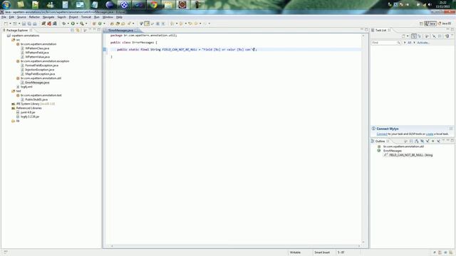Open the New Task dropdown in Task List
This screenshot has width=456, height=256.
(x=408, y=36)
